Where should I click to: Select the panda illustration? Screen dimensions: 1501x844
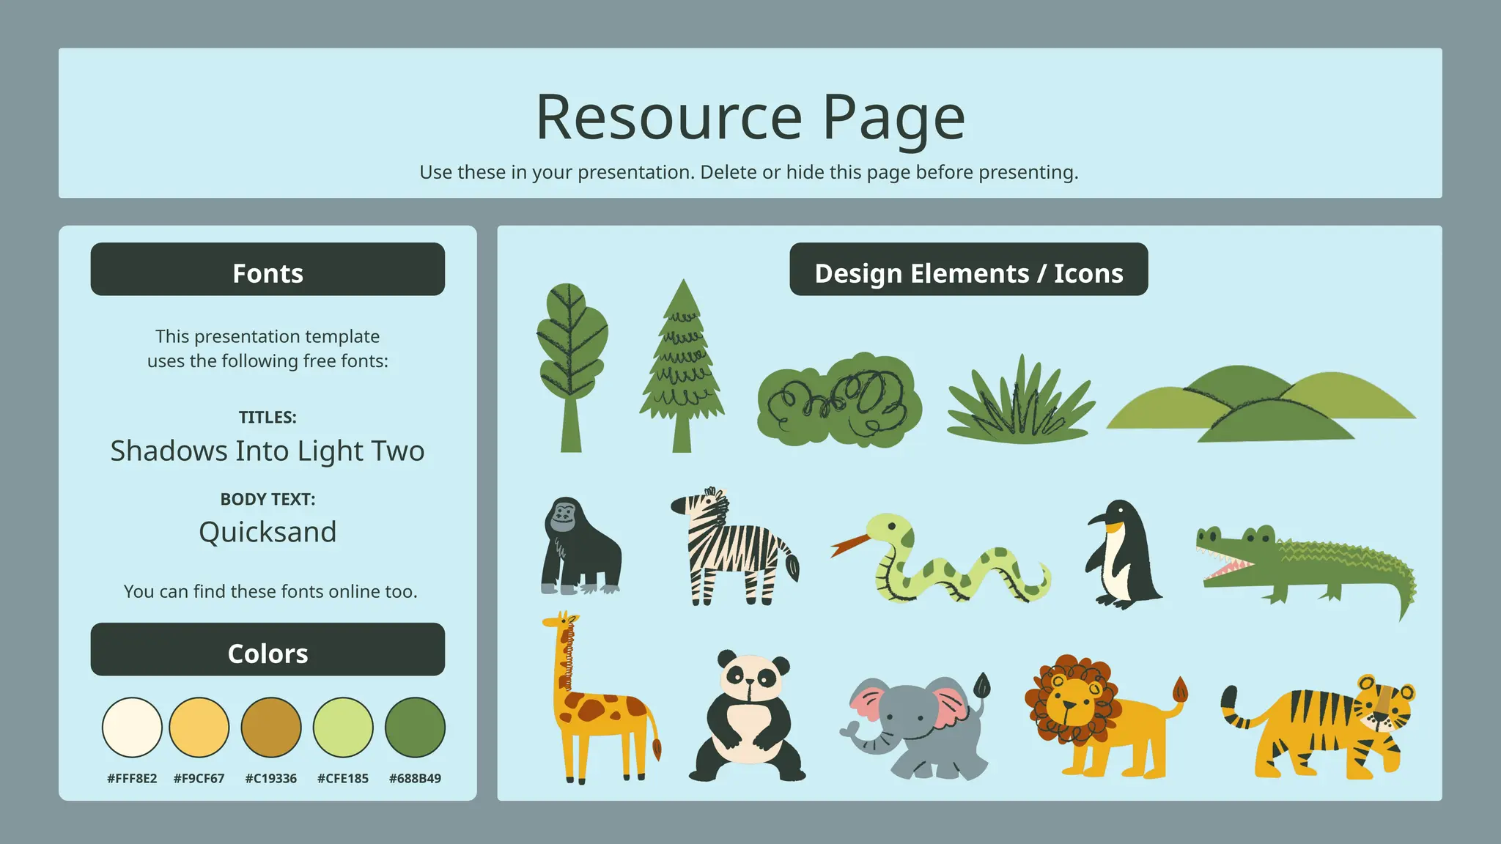point(747,715)
